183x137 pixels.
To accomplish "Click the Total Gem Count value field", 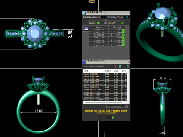I will 127,17.
